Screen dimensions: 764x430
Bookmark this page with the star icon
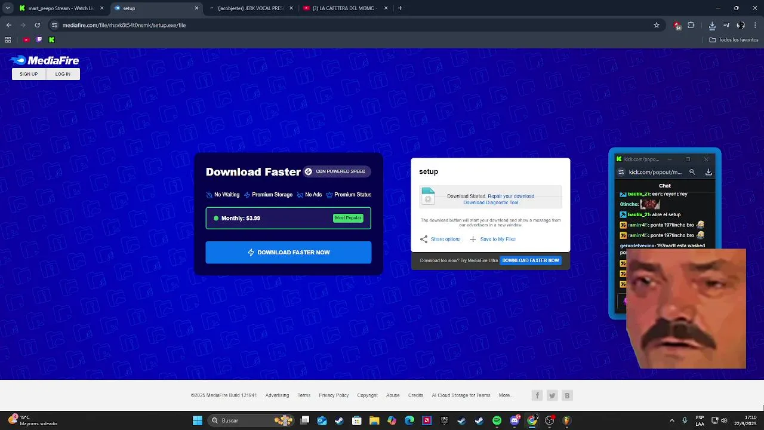coord(657,25)
